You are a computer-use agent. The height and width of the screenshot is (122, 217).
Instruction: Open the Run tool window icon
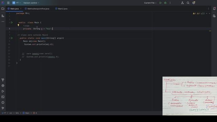pos(3,91)
